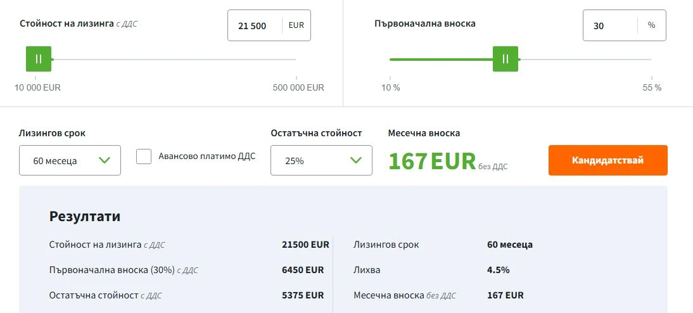
Task: Focus the down payment percent field showing 30
Action: pos(609,26)
